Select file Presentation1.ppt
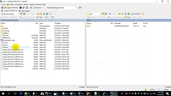Image resolution: width=171 pixels, height=96 pixels. tap(9, 40)
